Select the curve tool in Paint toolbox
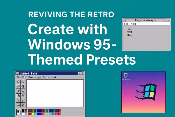Viewport: 175px width, 117px height. pos(23,100)
